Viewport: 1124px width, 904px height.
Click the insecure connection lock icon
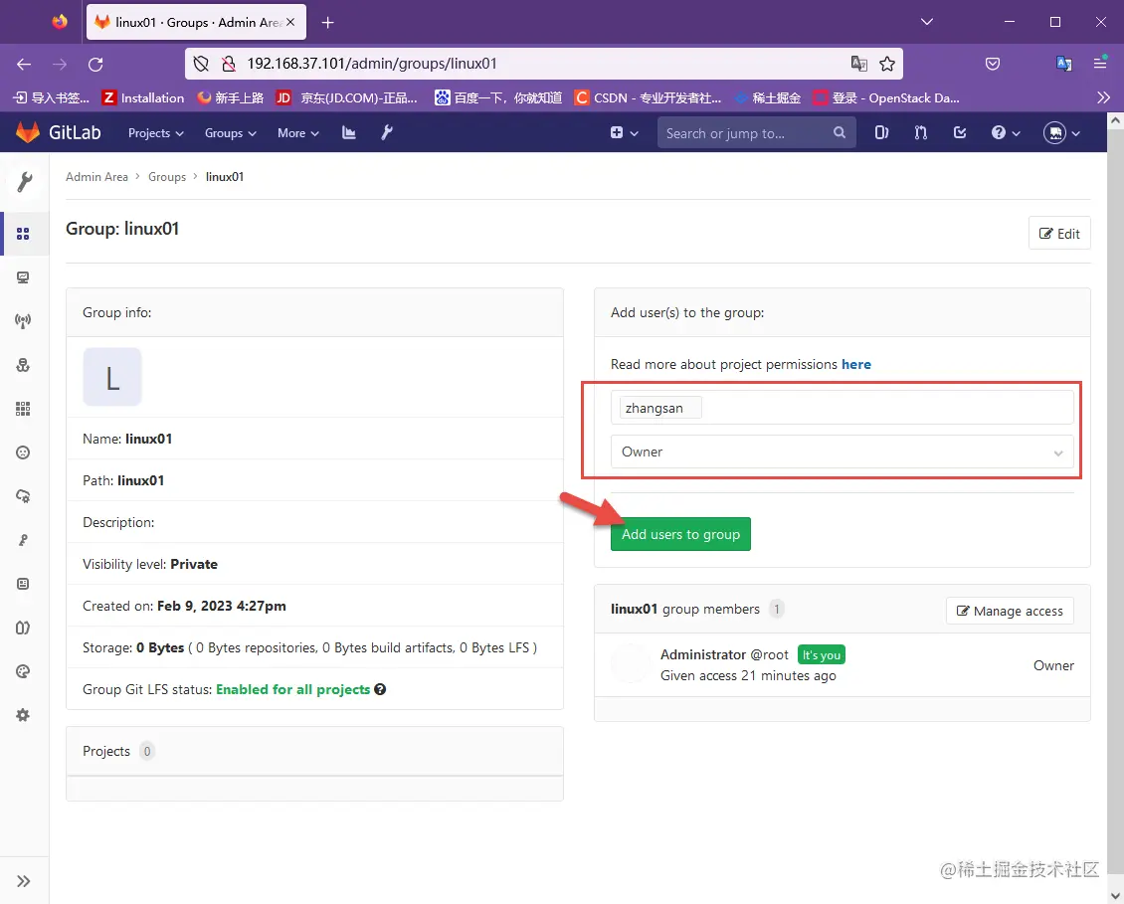pyautogui.click(x=229, y=64)
